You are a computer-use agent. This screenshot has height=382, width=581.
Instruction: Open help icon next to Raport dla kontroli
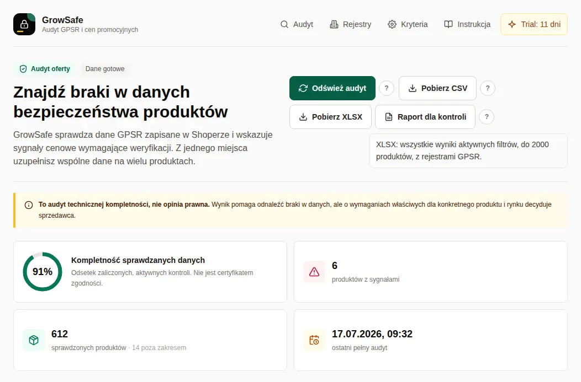[x=487, y=117]
